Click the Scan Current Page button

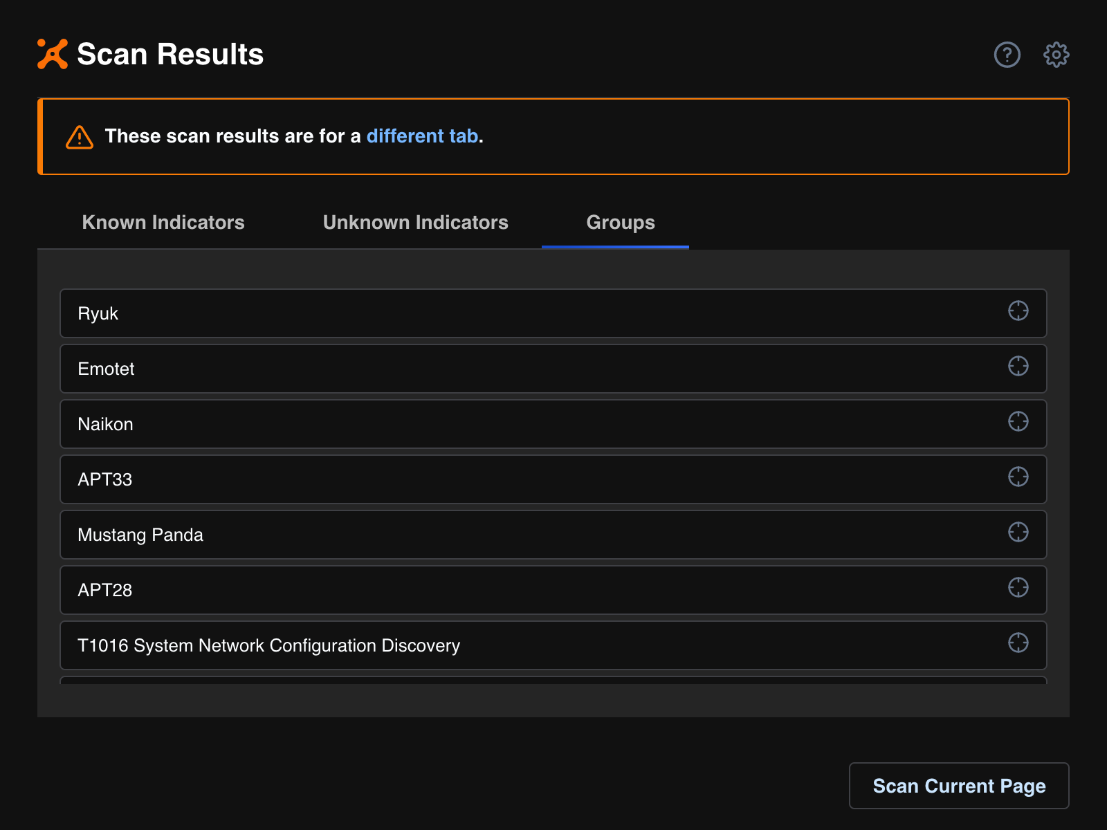tap(959, 786)
